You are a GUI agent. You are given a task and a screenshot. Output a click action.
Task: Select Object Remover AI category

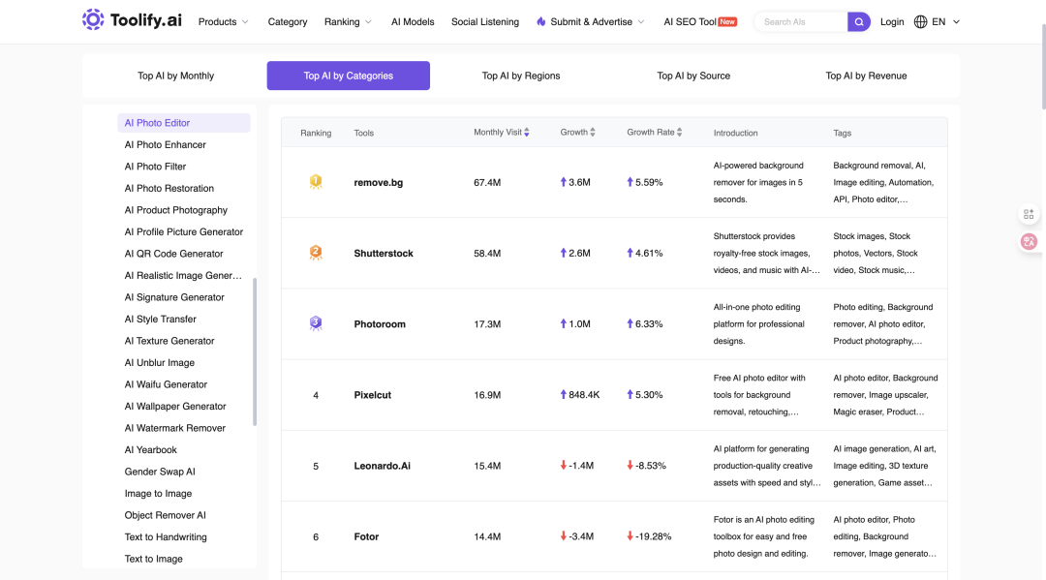pyautogui.click(x=165, y=515)
